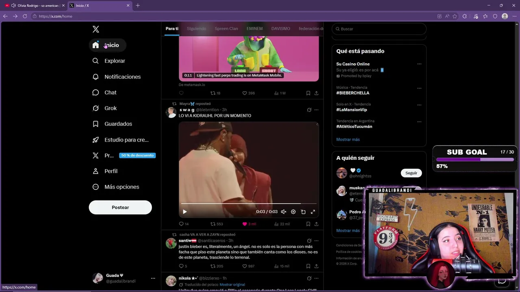Bookmark the MetaMask ad post
This screenshot has width=520, height=292.
(x=308, y=93)
